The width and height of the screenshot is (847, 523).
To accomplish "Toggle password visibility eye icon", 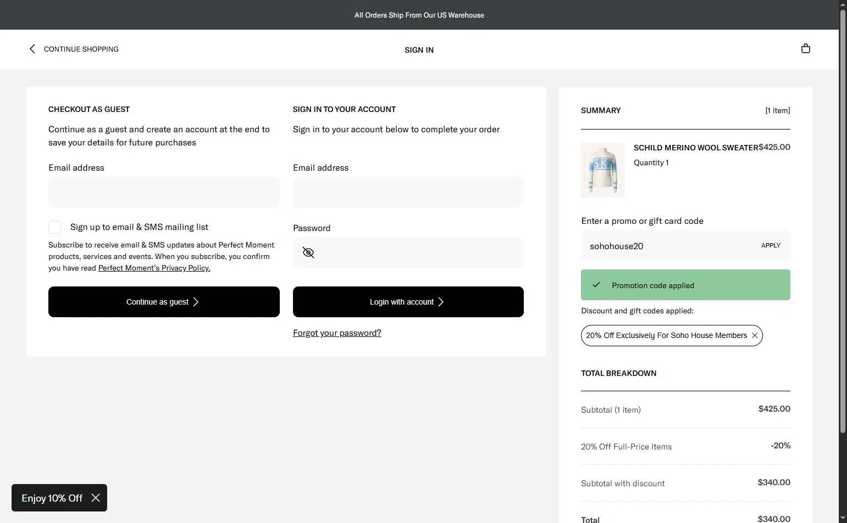I will coord(308,252).
